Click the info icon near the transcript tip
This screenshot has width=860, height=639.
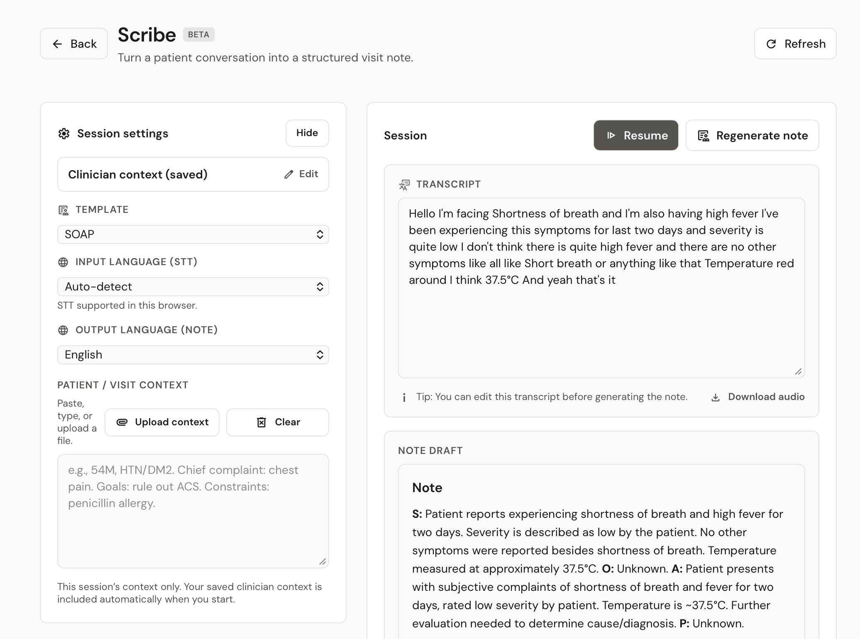pos(404,397)
